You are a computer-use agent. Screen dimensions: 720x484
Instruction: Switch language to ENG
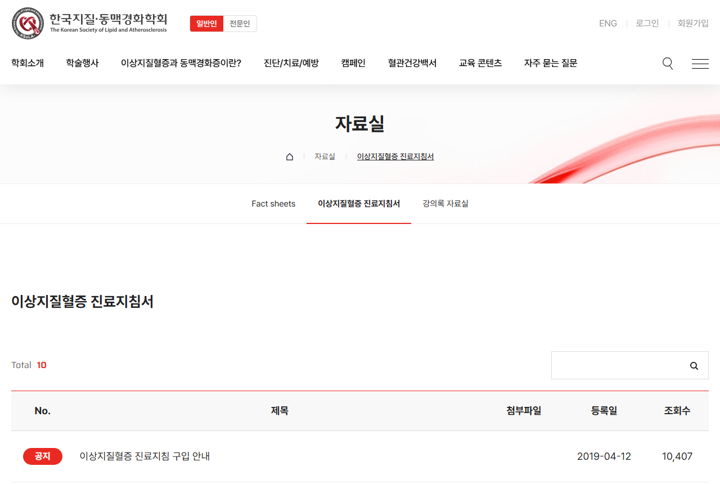click(x=608, y=23)
